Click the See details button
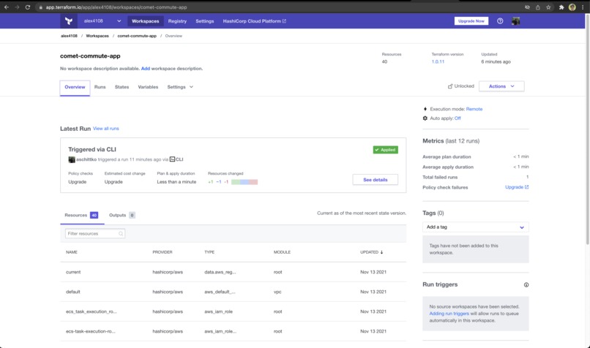 (375, 180)
